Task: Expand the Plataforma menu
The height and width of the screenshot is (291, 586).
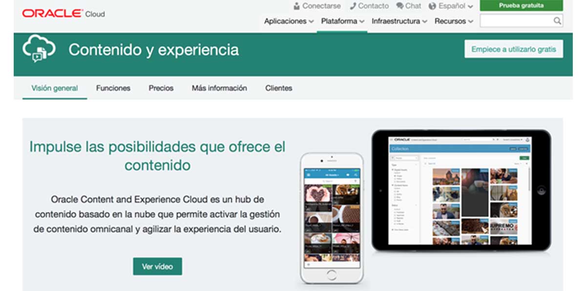Action: point(343,21)
